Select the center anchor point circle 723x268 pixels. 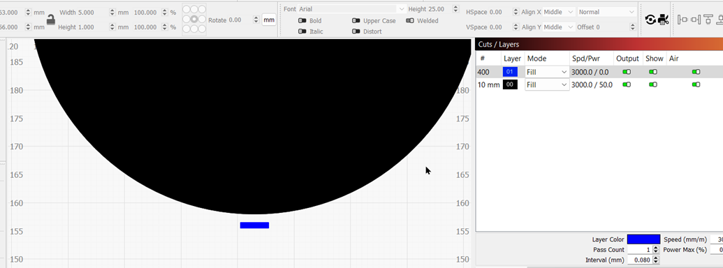(194, 20)
